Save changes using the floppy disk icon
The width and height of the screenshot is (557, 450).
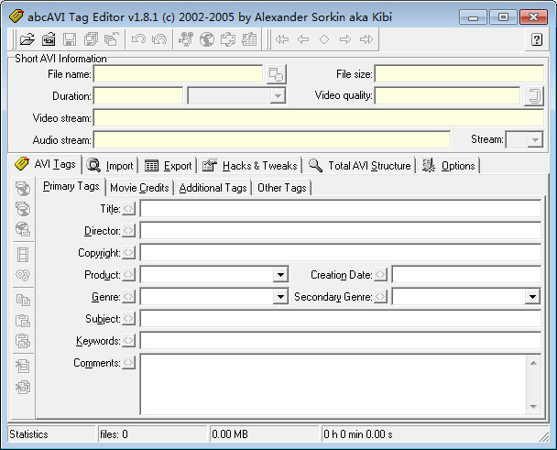tap(70, 39)
